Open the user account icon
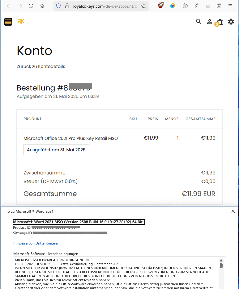 pyautogui.click(x=210, y=22)
